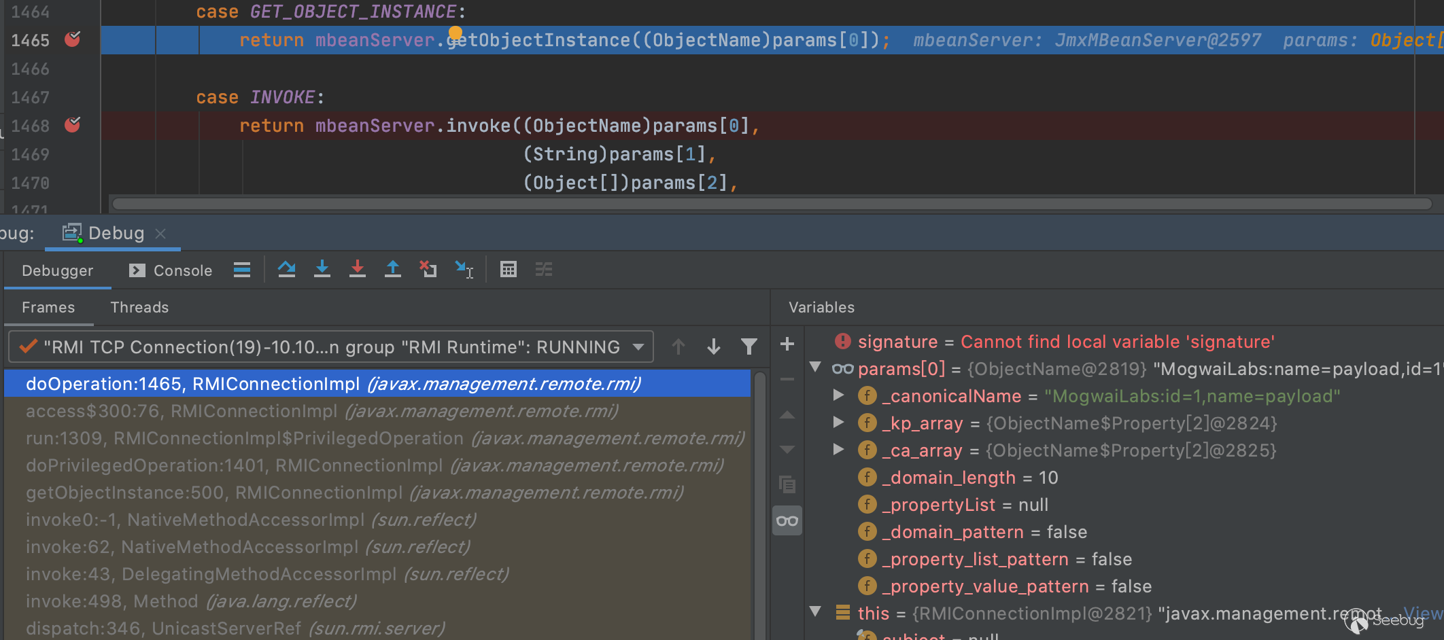The height and width of the screenshot is (640, 1444).
Task: Click the Force Step Into red arrow icon
Action: [x=358, y=270]
